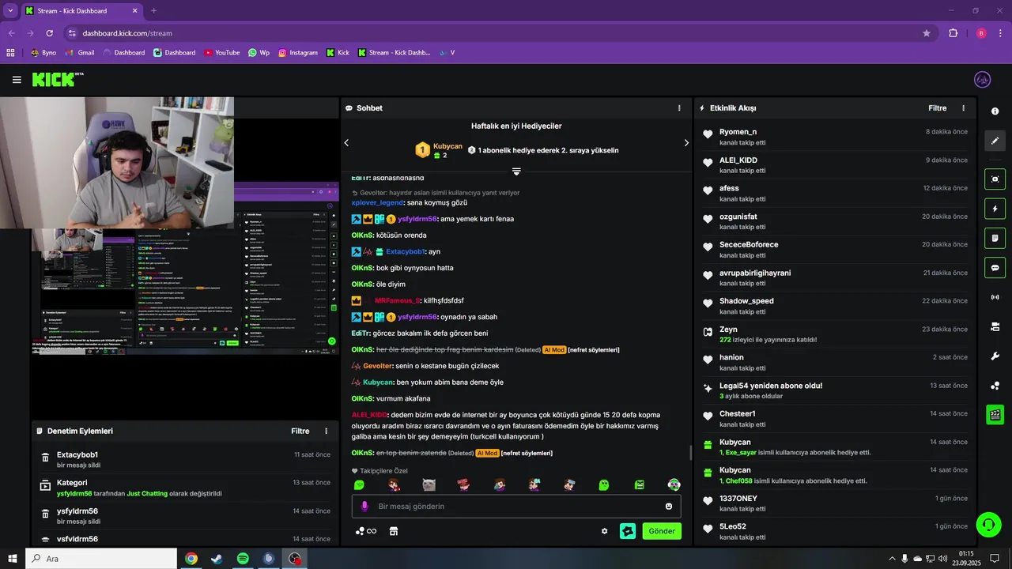Click Just Chatting category link
Image resolution: width=1012 pixels, height=569 pixels.
click(147, 494)
